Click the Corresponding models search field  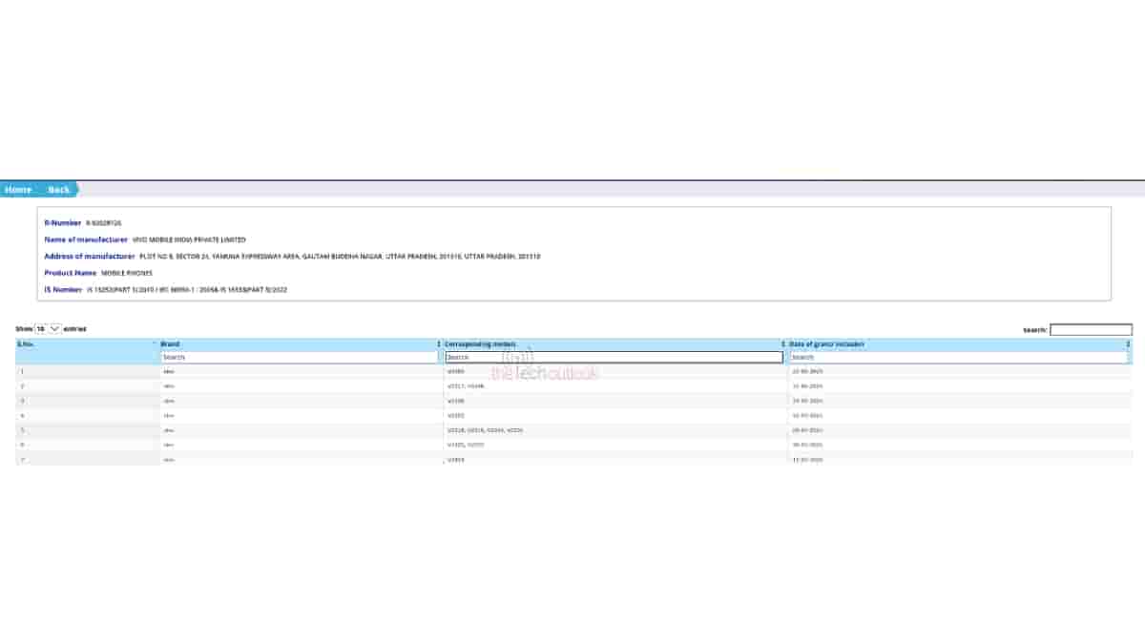coord(614,357)
